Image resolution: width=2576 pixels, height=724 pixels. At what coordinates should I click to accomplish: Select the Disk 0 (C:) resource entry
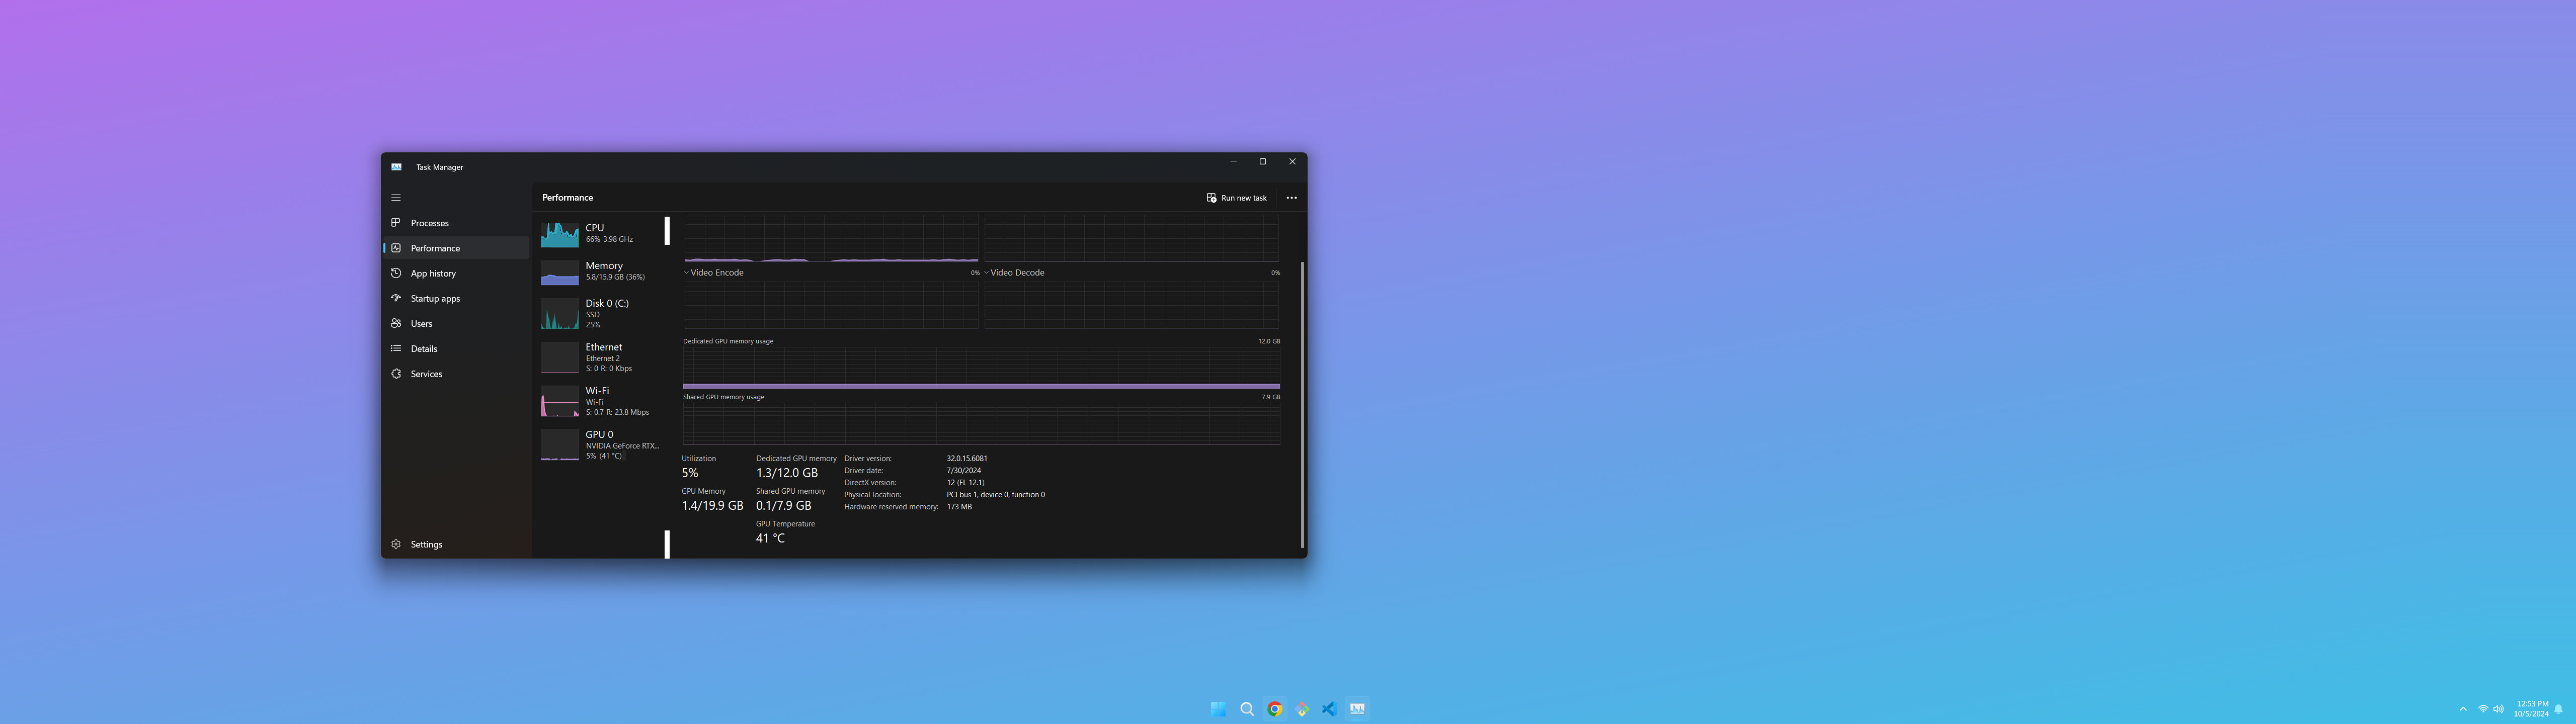[603, 313]
